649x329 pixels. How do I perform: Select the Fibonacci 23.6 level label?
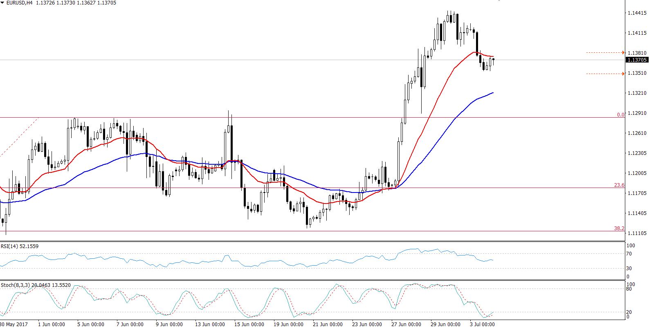[619, 185]
